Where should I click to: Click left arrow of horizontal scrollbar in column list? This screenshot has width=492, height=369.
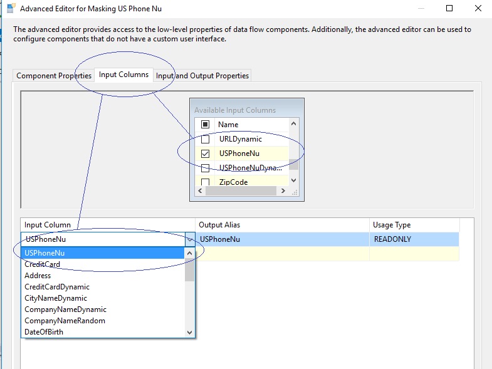[200, 191]
